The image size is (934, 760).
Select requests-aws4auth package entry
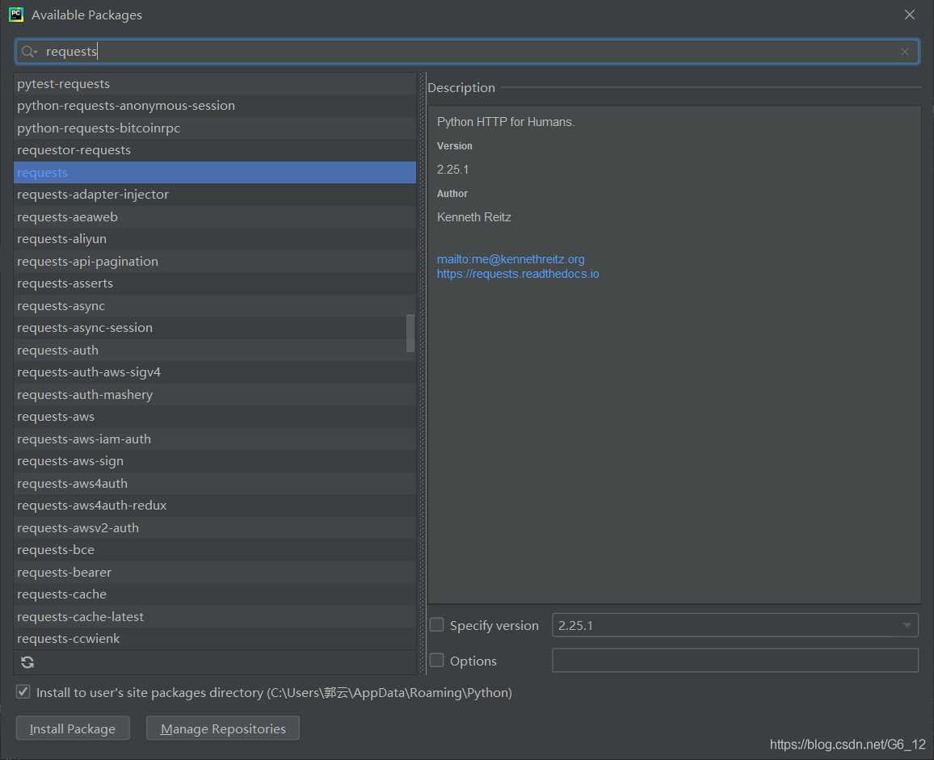coord(73,484)
